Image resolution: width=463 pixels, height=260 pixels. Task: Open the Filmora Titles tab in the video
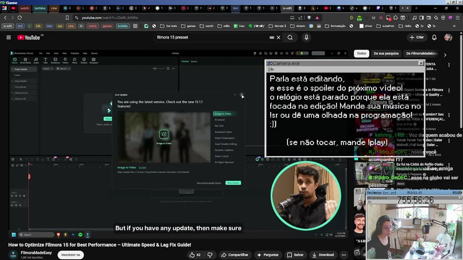[45, 61]
